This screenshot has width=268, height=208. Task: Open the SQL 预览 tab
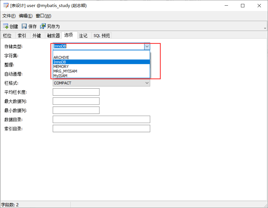point(102,35)
